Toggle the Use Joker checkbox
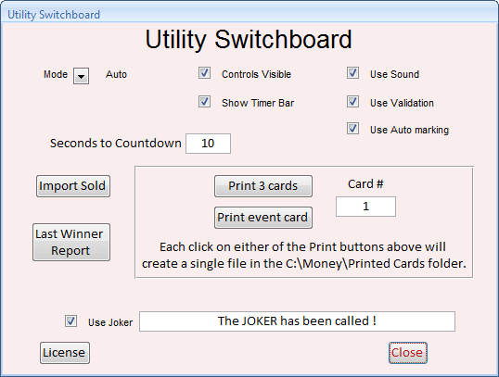 [x=70, y=321]
